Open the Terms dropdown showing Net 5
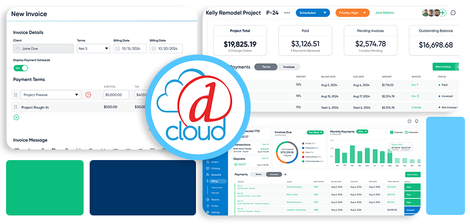470x224 pixels. tap(93, 48)
